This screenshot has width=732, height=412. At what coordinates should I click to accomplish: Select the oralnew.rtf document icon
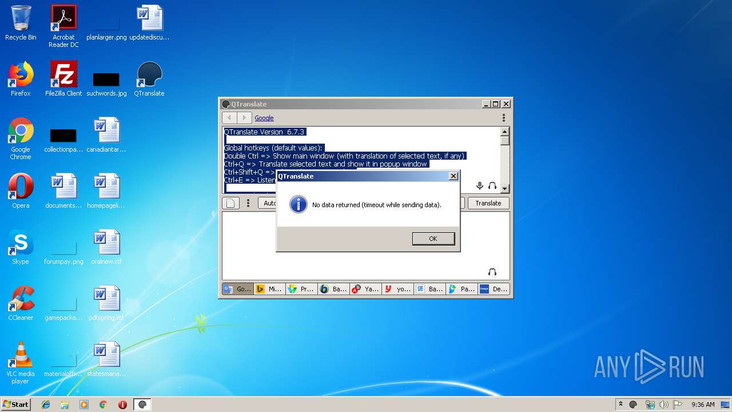click(106, 247)
